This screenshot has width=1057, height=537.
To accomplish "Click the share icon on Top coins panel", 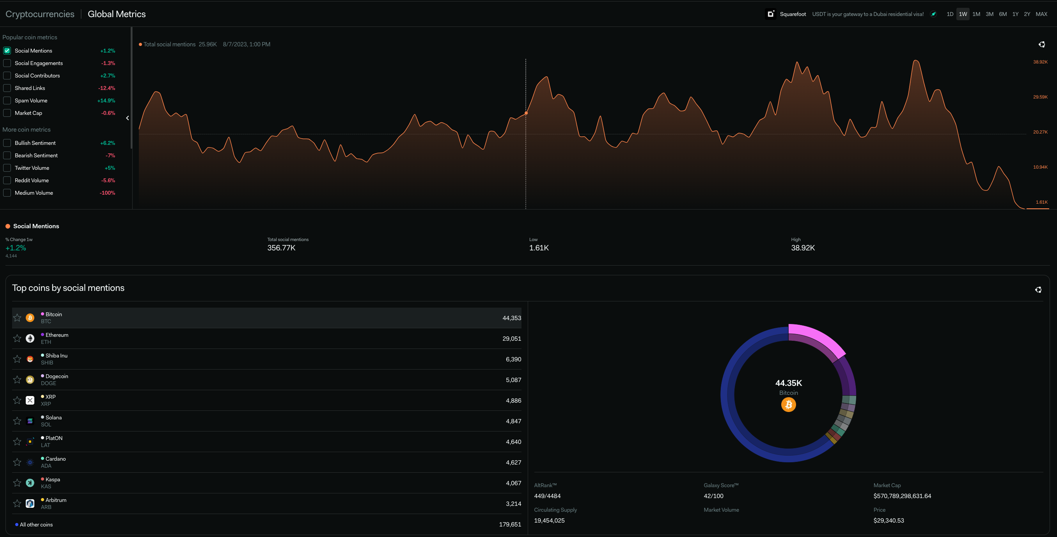I will point(1038,290).
